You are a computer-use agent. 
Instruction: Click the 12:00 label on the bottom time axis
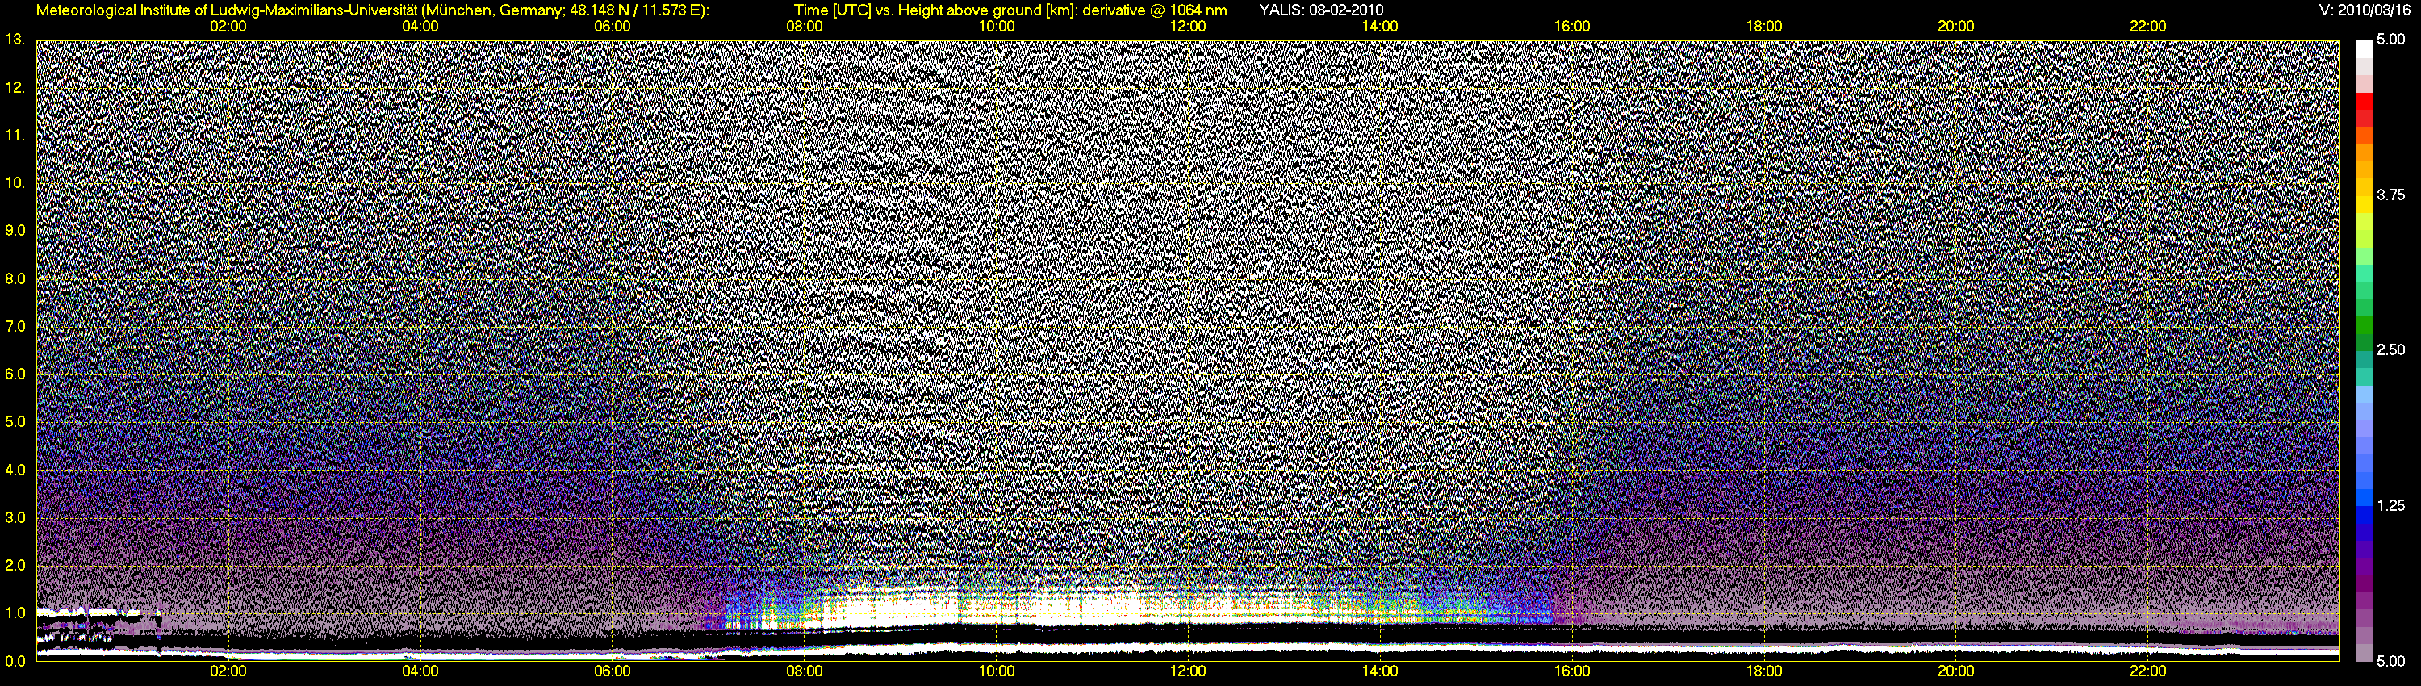click(x=1188, y=672)
